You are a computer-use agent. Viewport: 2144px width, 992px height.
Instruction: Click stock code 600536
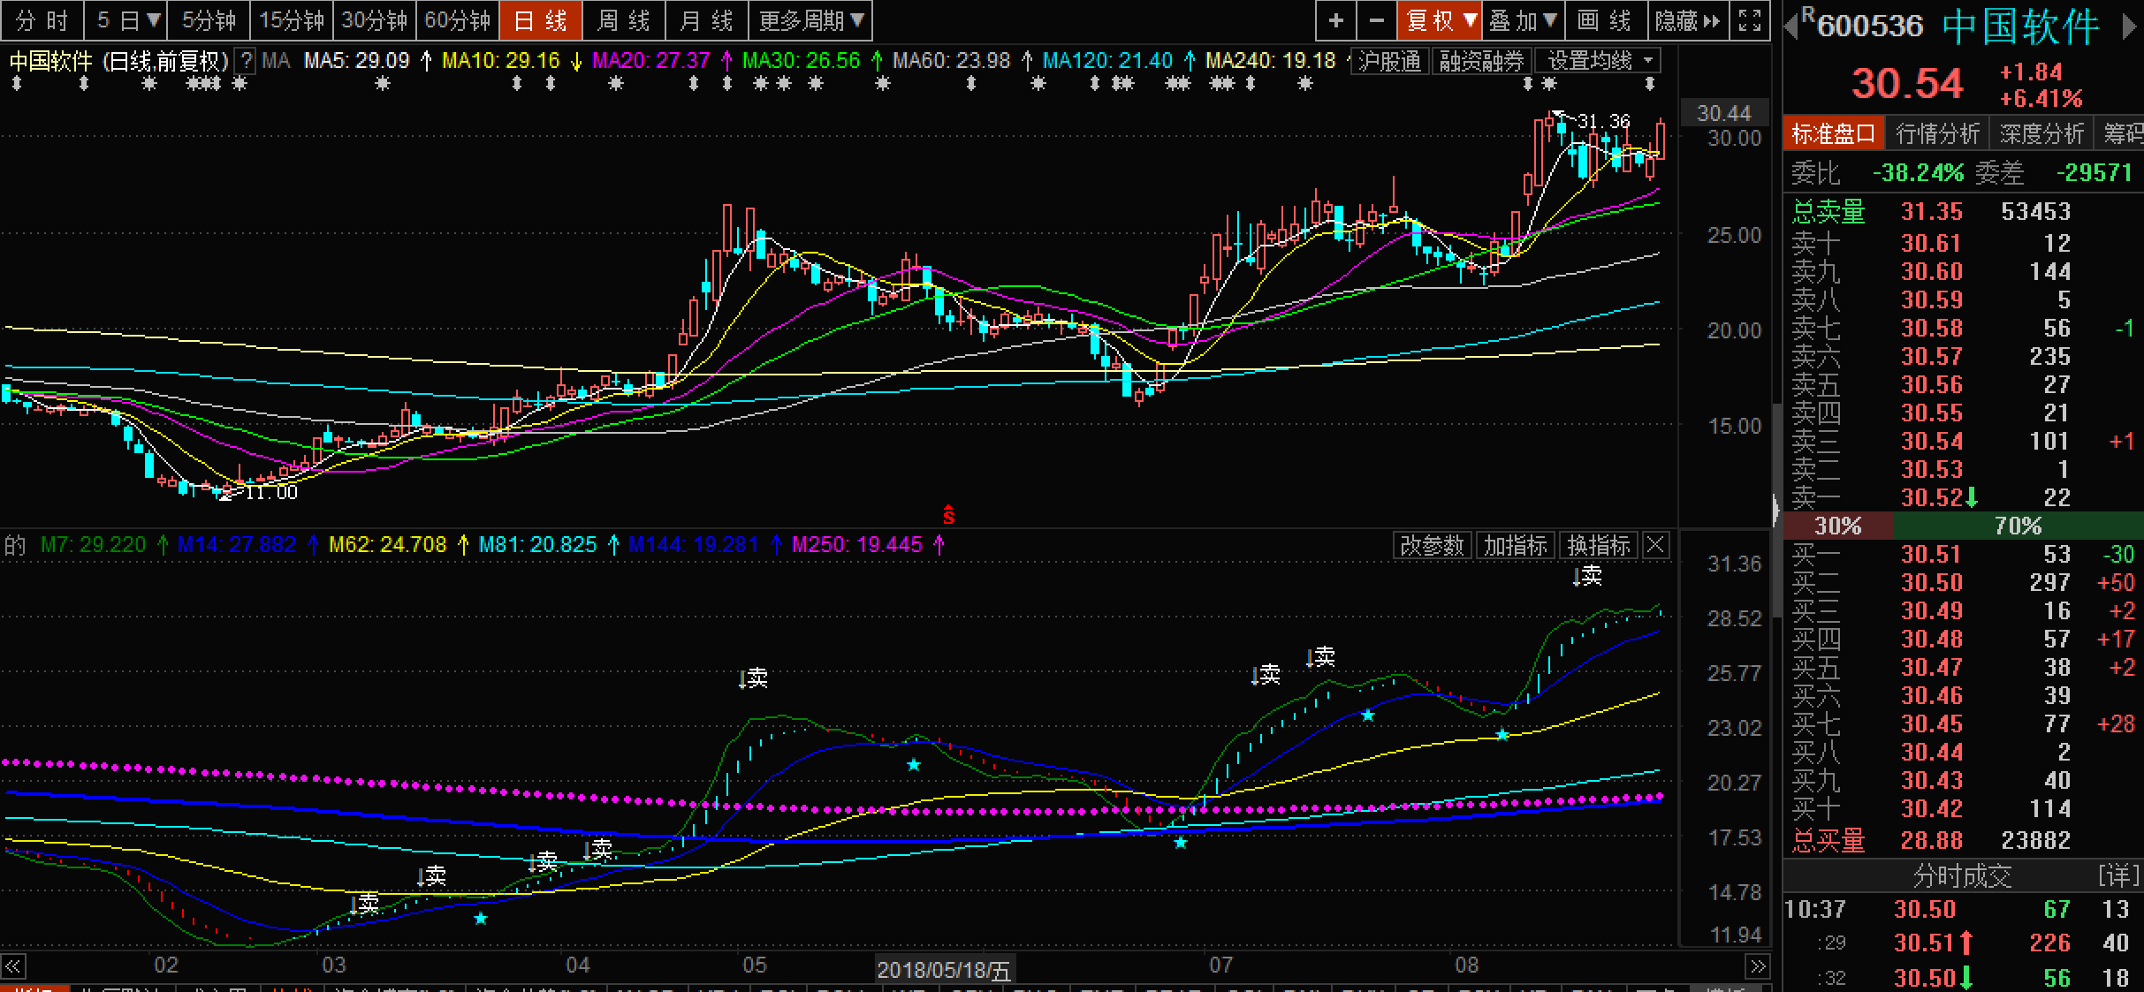click(x=1870, y=26)
